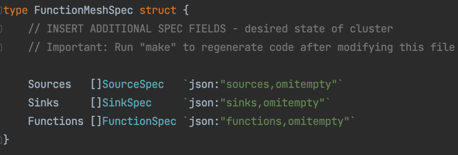Collapse the FunctionMeshSpec struct fold marker

click(1, 11)
